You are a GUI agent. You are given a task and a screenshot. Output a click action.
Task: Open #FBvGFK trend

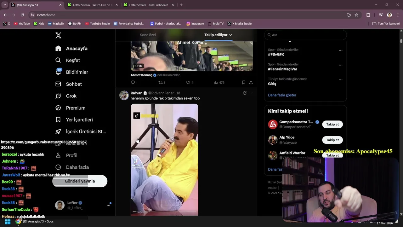pos(276,55)
